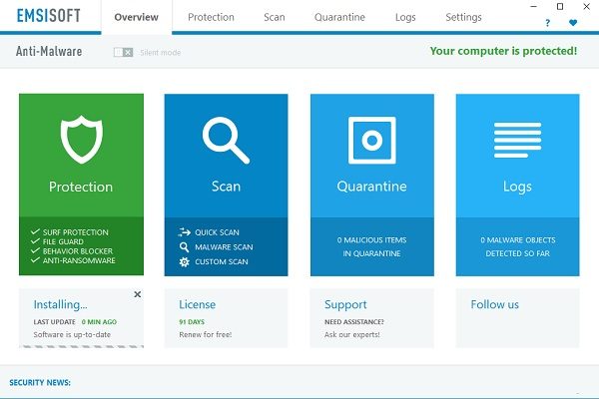Switch to the Protection tab
This screenshot has height=399, width=599.
(x=211, y=17)
